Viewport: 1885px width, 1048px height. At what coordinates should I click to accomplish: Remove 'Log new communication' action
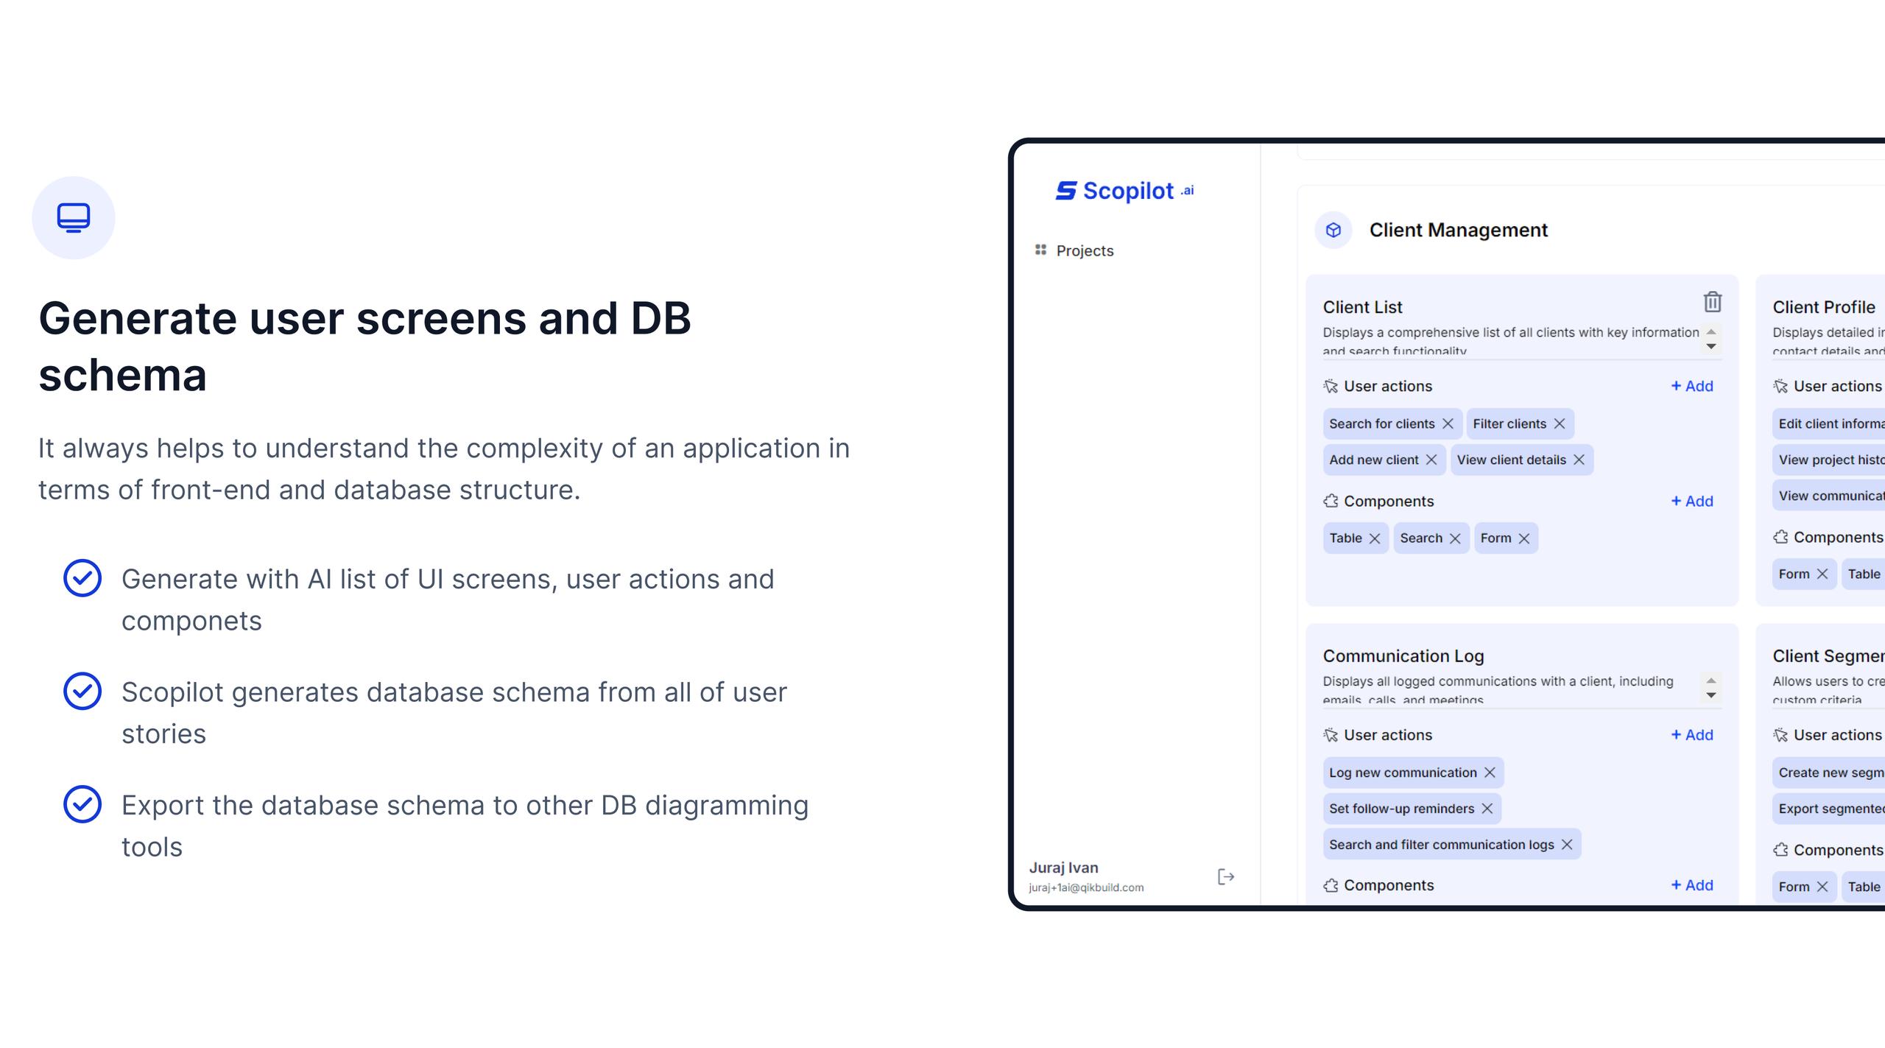pos(1490,773)
